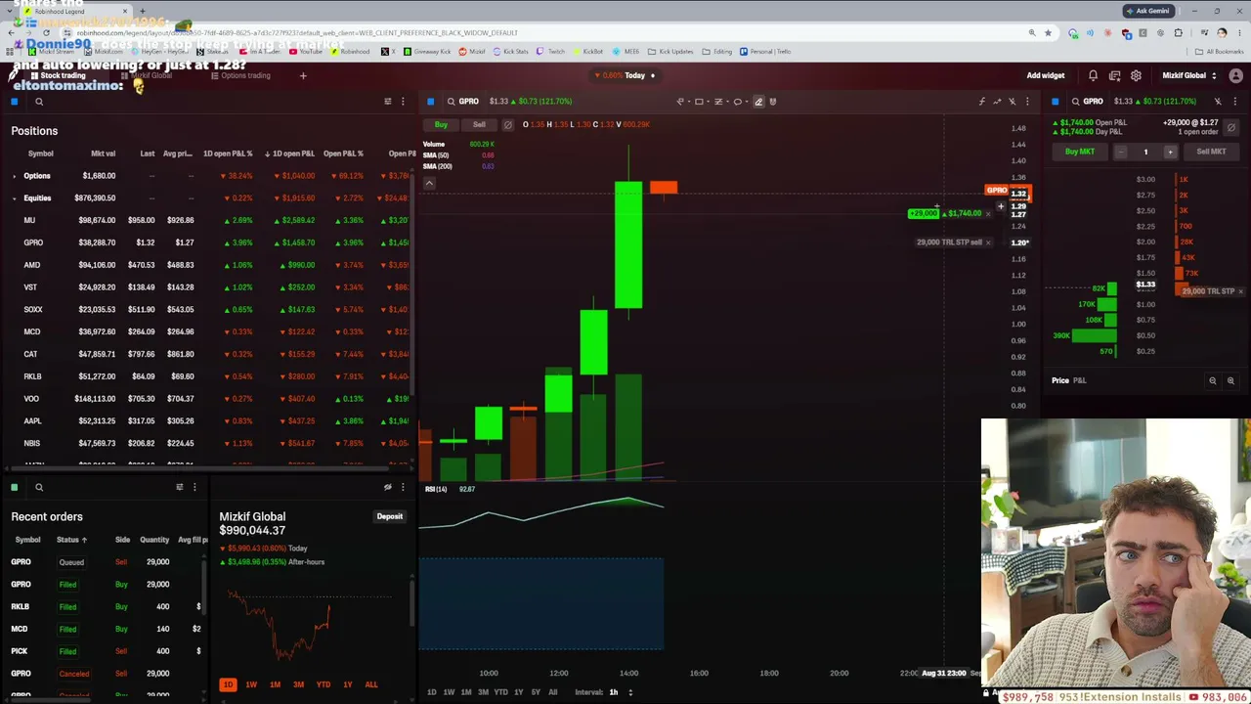Image resolution: width=1251 pixels, height=704 pixels.
Task: Open the Mizkif Global account selector
Action: tap(1189, 75)
